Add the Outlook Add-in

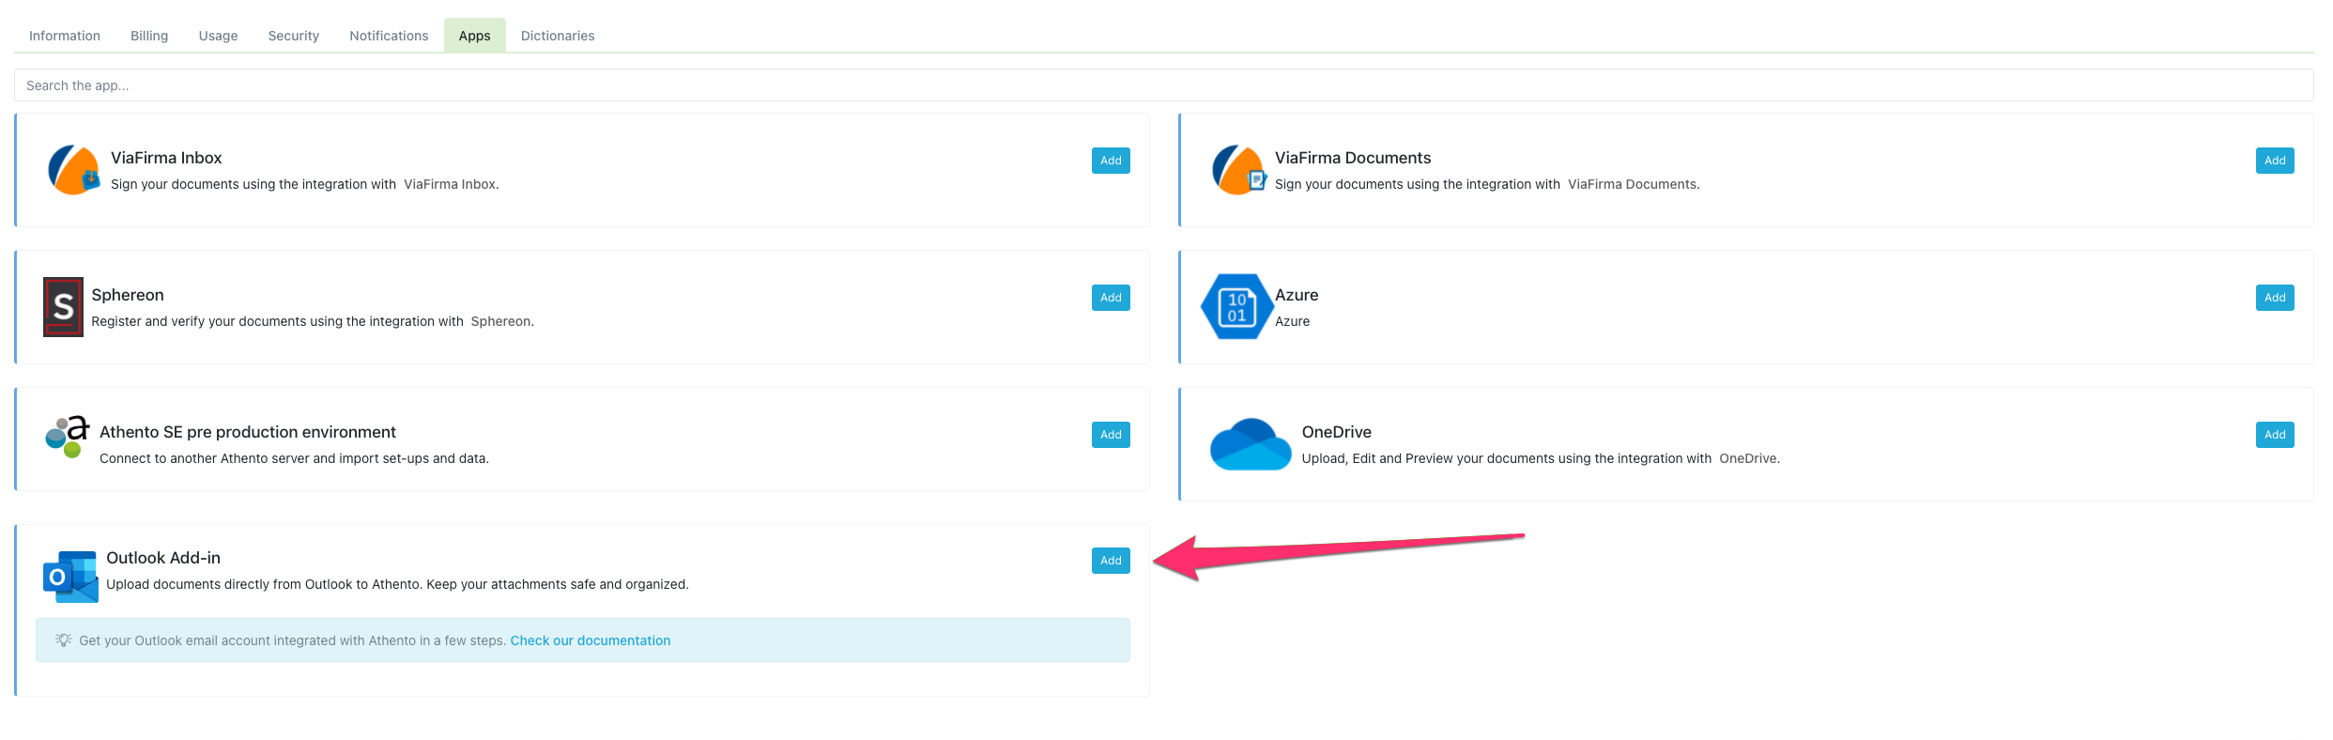[1111, 561]
